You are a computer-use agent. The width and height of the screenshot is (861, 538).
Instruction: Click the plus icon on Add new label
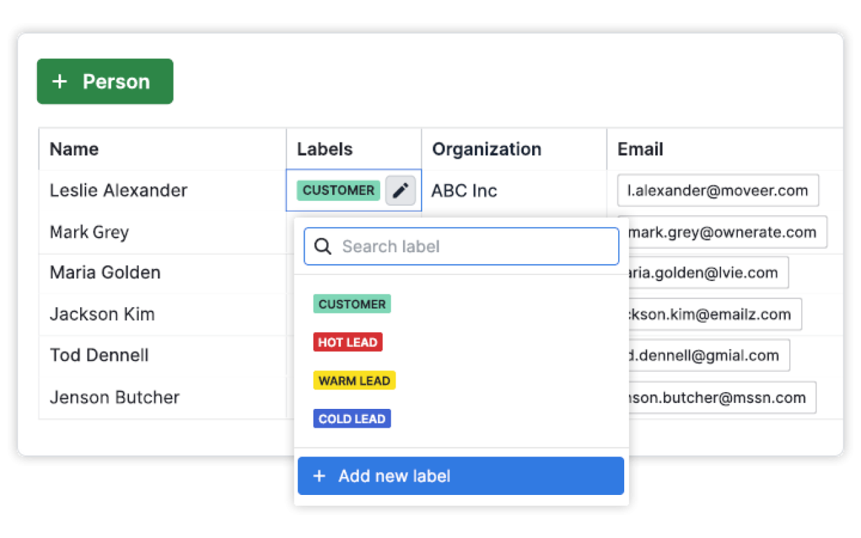(320, 476)
